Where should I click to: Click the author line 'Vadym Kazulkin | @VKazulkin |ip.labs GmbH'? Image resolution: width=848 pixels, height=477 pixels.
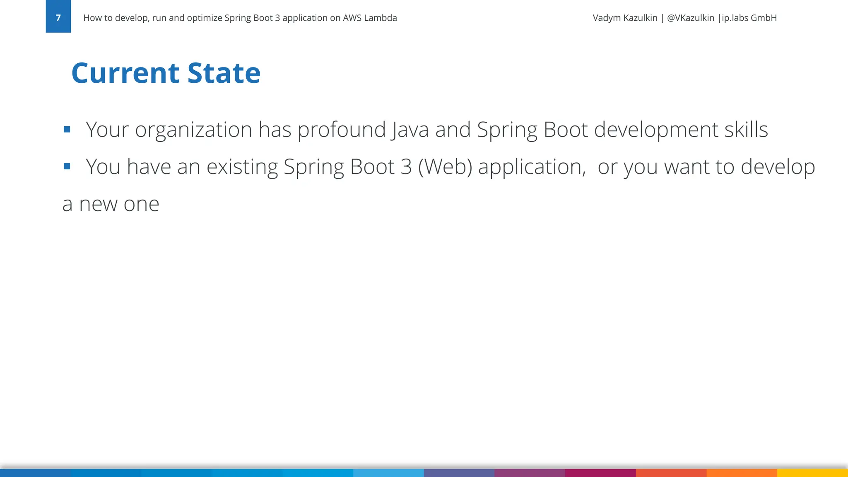(x=684, y=18)
